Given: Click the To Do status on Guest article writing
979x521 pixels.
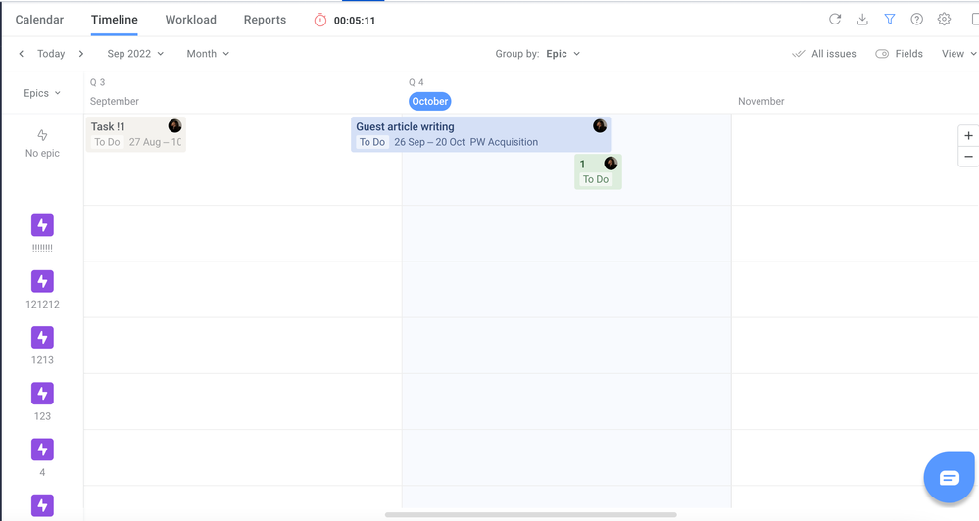Looking at the screenshot, I should [372, 142].
